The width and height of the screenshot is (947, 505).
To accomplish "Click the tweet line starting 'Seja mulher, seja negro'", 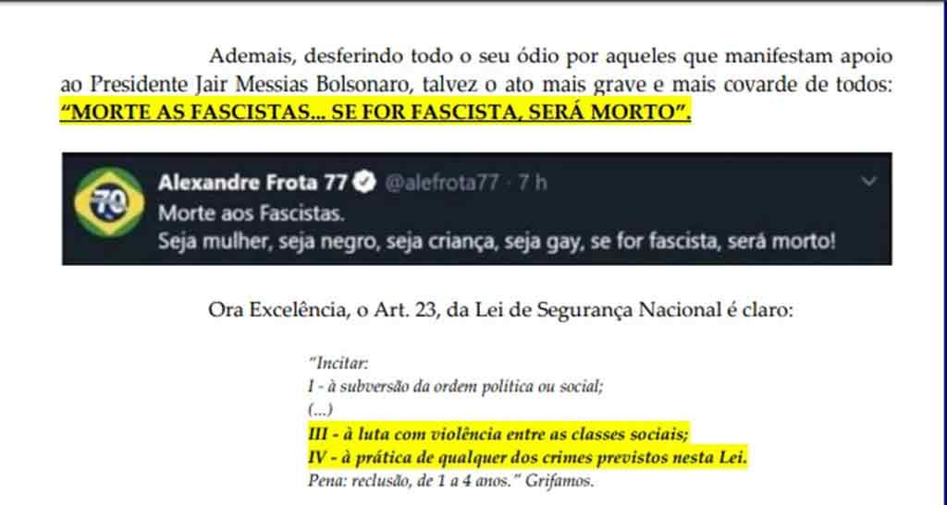I will (497, 242).
